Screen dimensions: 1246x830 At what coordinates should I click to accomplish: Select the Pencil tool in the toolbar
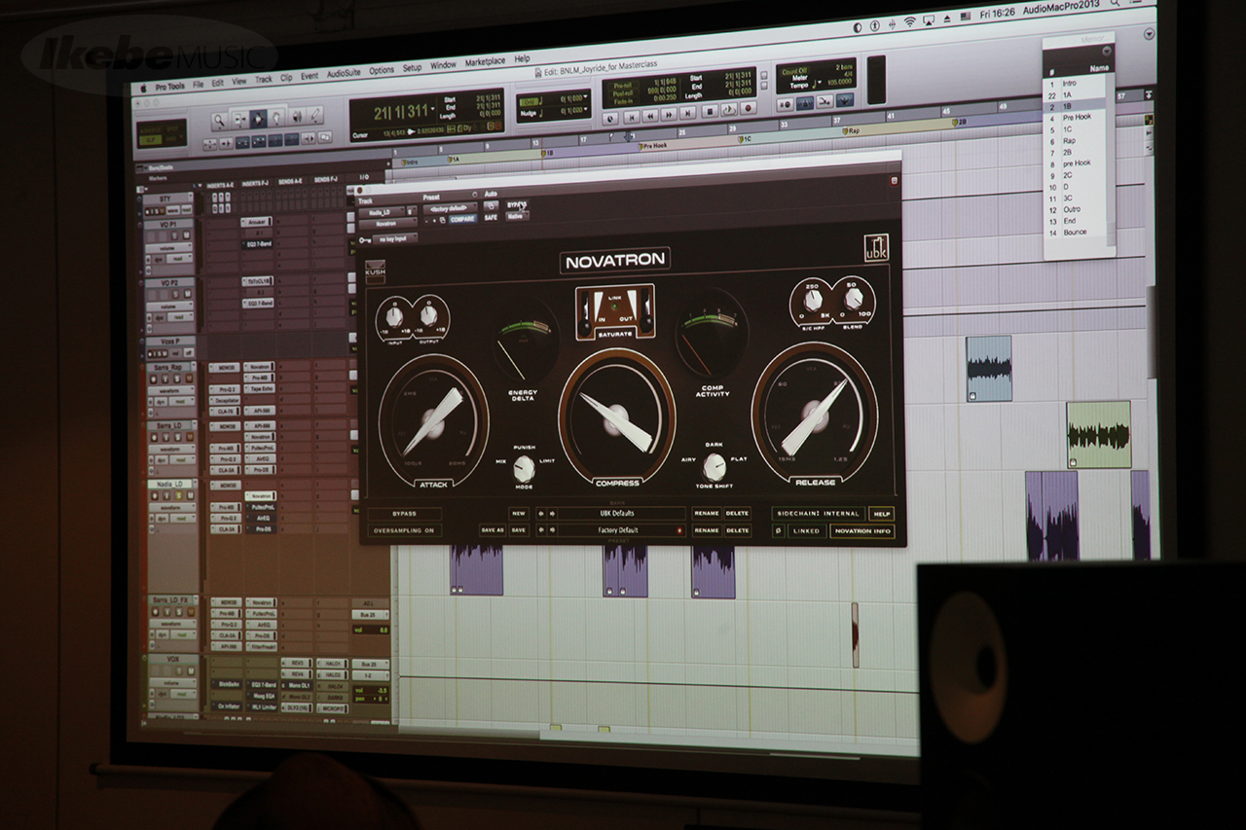pyautogui.click(x=316, y=117)
